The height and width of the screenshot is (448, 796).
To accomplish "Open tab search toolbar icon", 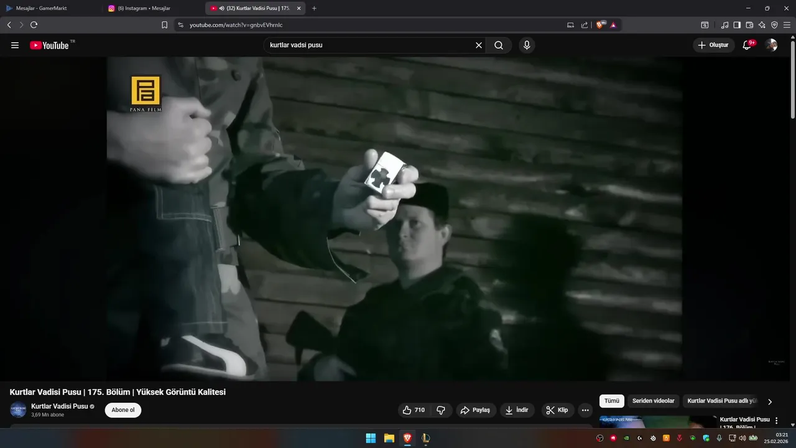I will [705, 25].
